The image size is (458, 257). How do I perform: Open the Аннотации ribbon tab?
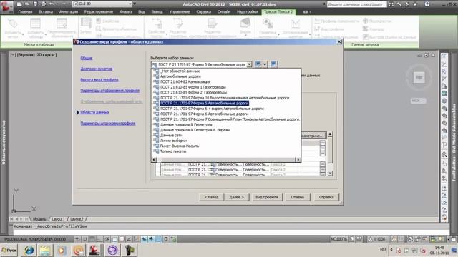click(69, 11)
